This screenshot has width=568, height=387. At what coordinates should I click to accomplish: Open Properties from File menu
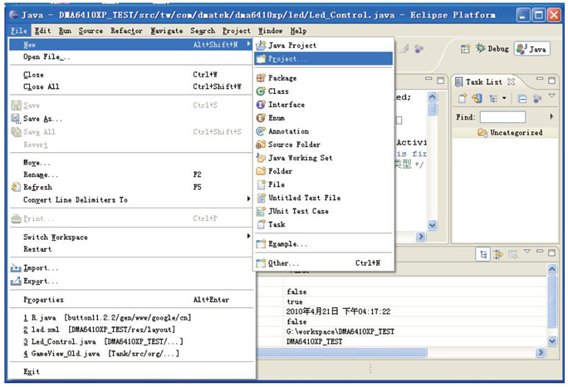tap(130, 300)
